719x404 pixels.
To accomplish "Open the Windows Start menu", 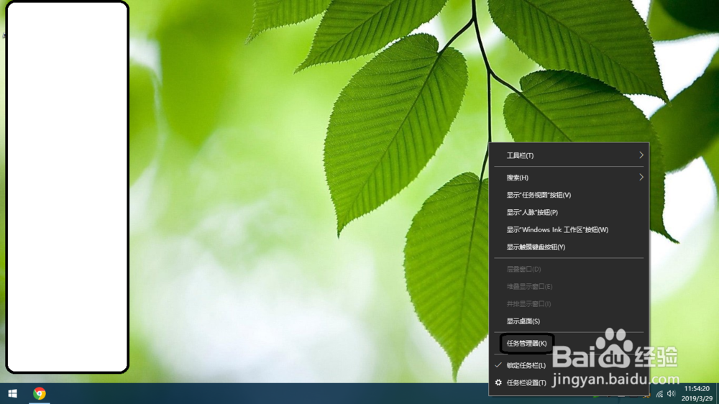I will pyautogui.click(x=12, y=393).
